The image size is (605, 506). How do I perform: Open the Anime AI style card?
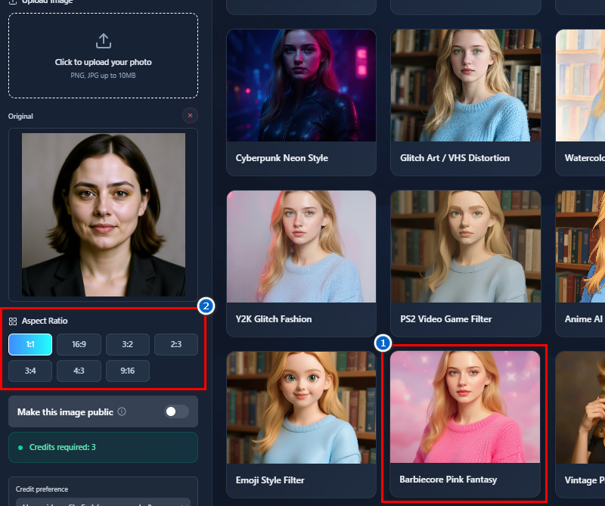pyautogui.click(x=580, y=264)
